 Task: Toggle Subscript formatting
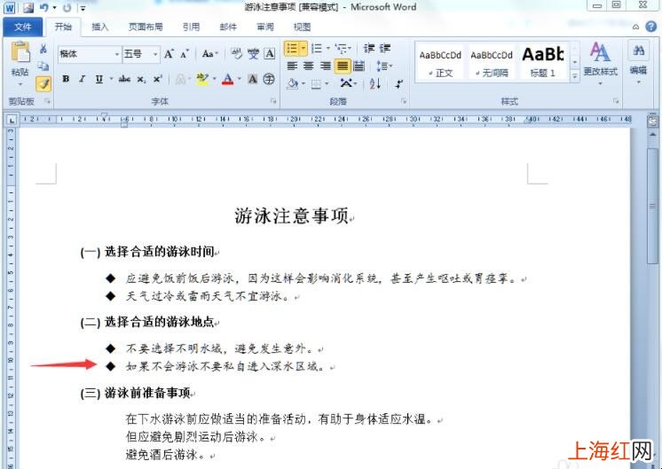point(142,79)
